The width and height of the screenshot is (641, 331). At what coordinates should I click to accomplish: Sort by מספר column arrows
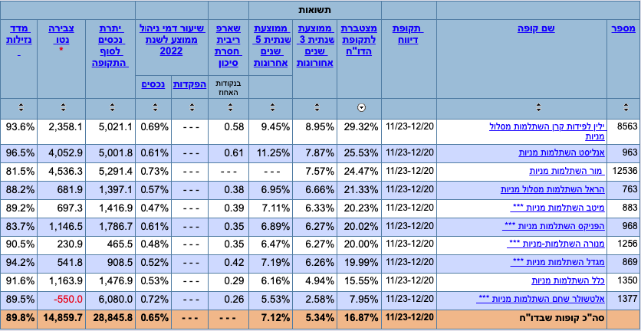coord(626,108)
